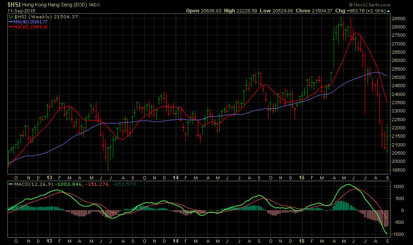Select the blue MA(40) legend line marker

click(x=10, y=22)
